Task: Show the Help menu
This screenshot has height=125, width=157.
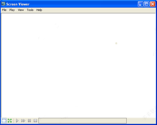Action: coord(39,10)
